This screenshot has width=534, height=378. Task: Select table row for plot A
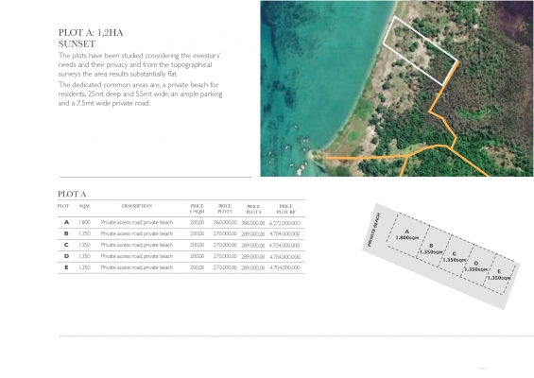[181, 223]
